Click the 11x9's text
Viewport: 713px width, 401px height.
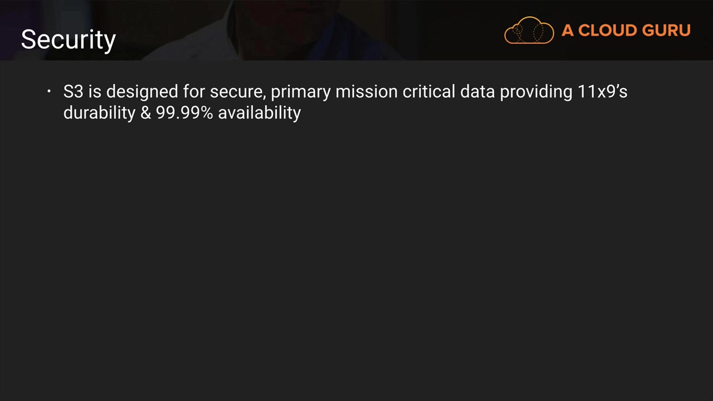point(602,91)
